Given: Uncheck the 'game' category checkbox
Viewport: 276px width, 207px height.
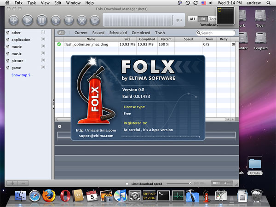Looking at the screenshot, I should (7, 68).
